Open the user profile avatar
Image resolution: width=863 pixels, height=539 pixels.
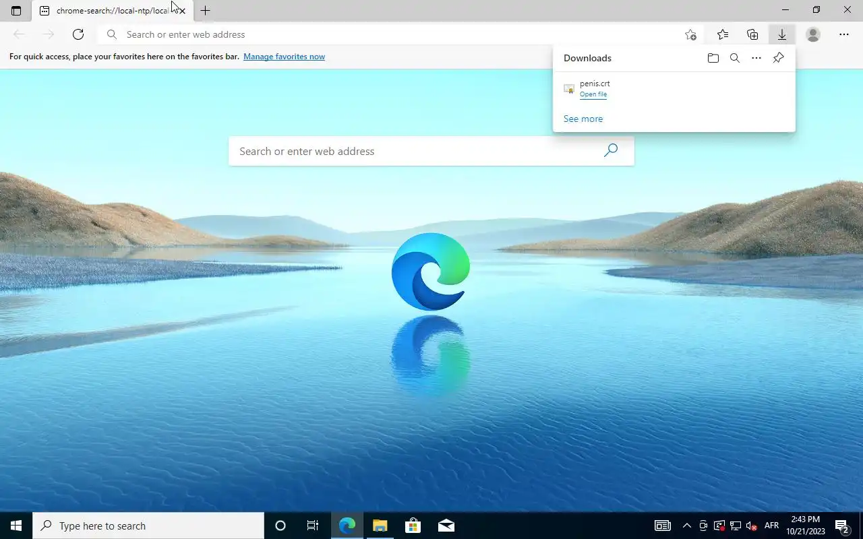813,34
